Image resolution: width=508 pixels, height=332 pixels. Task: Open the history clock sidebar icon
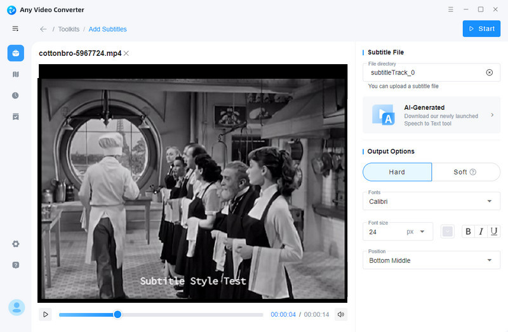[15, 96]
